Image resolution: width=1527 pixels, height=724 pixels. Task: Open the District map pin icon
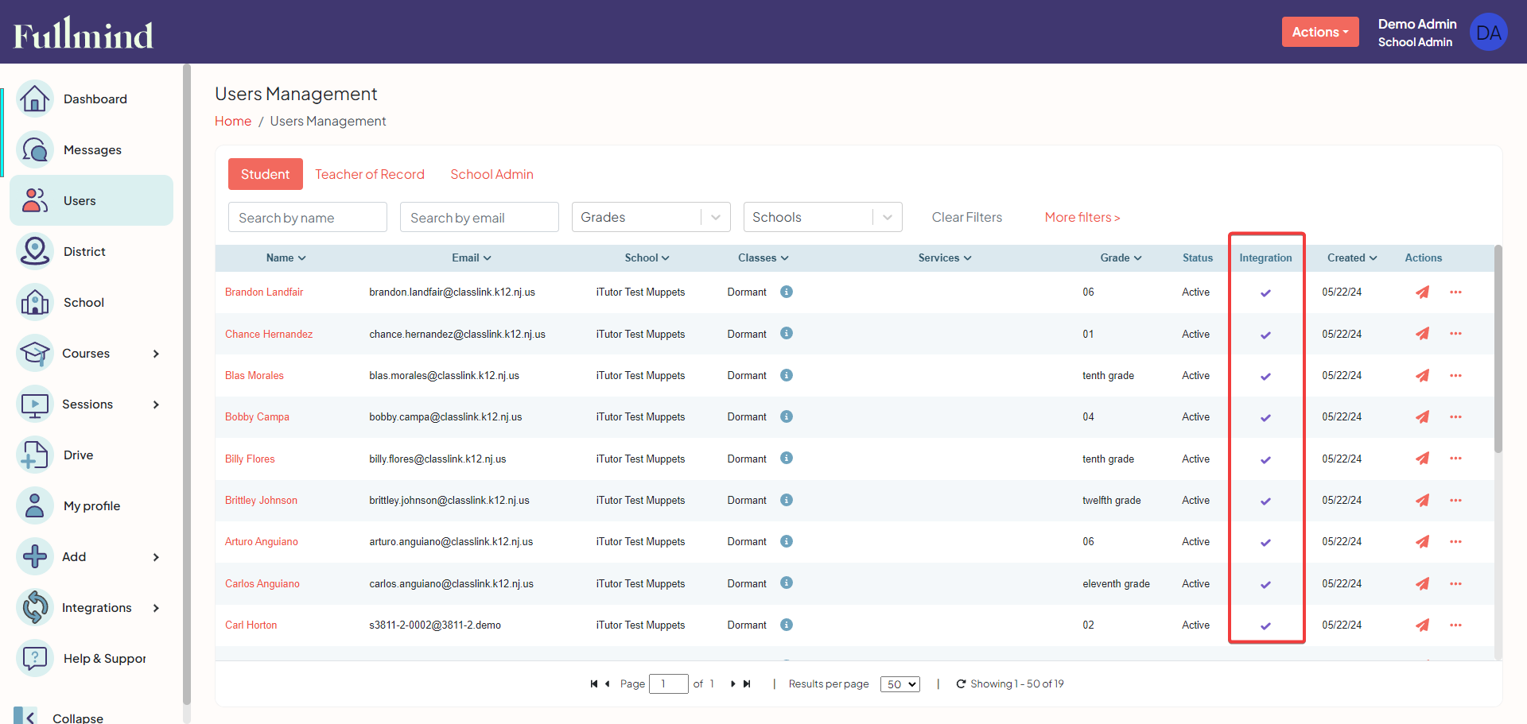pos(35,251)
